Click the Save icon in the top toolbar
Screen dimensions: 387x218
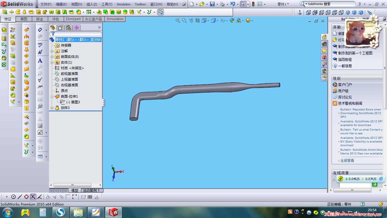click(x=212, y=4)
